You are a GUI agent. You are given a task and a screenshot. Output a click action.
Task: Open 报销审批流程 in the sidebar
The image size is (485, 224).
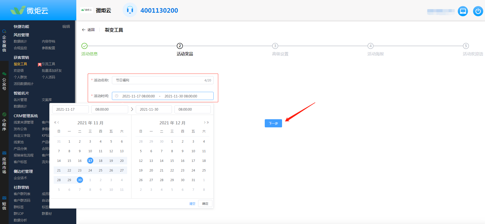click(x=24, y=156)
